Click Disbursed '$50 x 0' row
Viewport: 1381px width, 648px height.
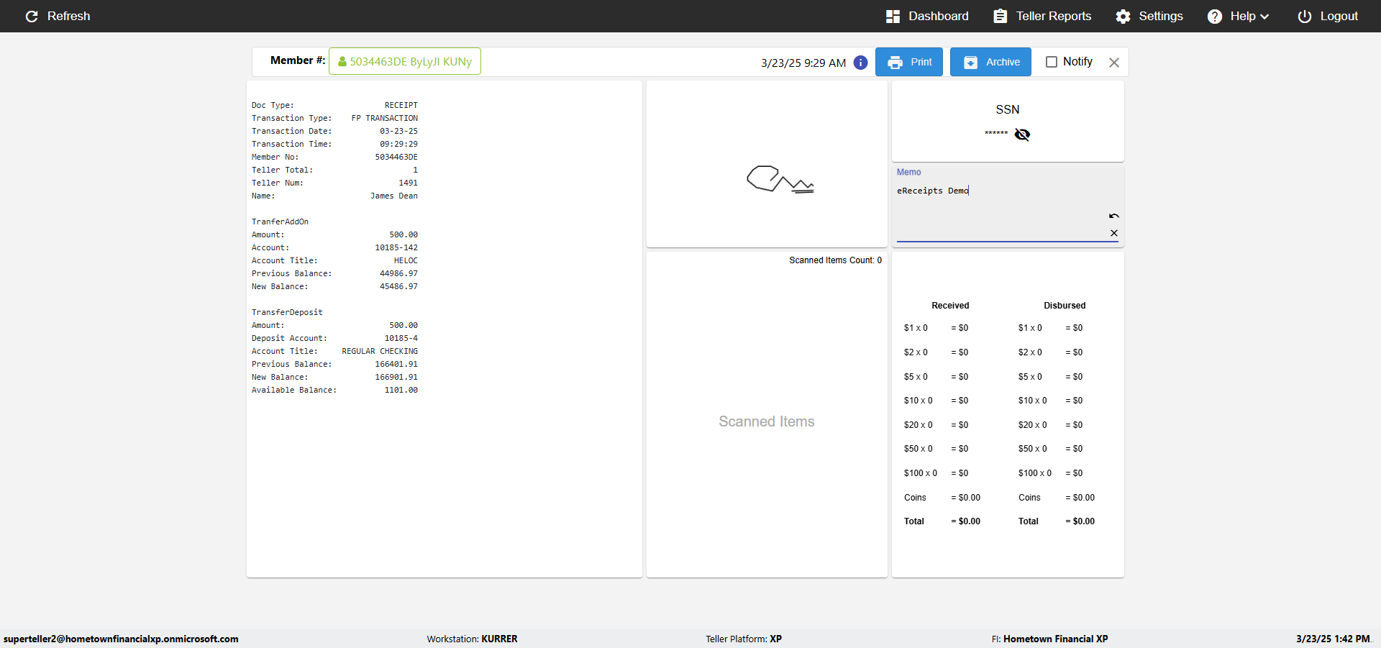pyautogui.click(x=1050, y=449)
